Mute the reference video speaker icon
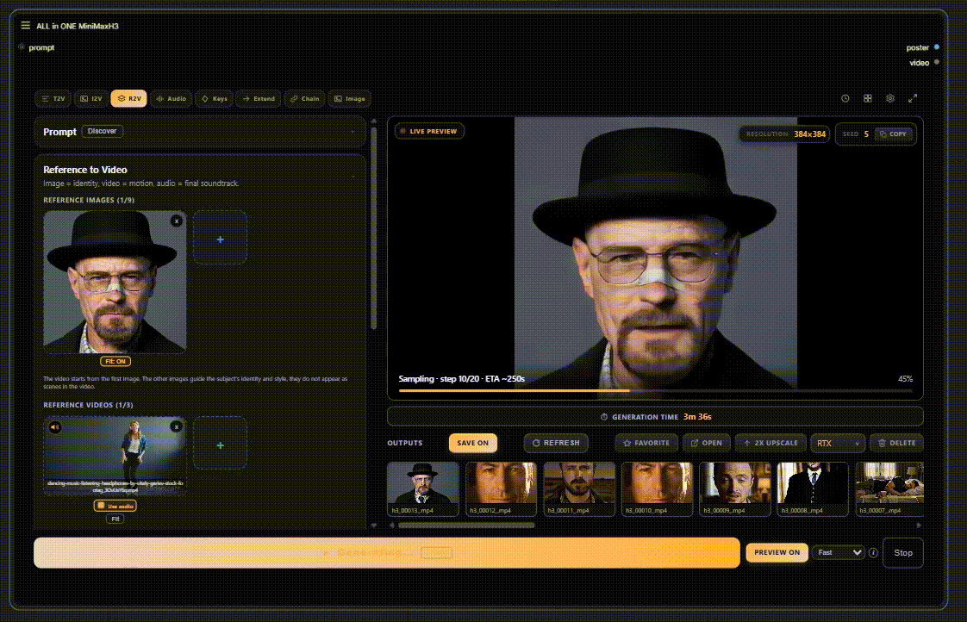This screenshot has height=622, width=967. coord(55,426)
